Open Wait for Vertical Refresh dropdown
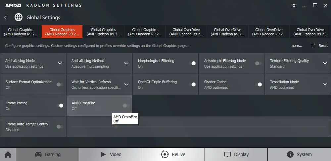 click(126, 84)
